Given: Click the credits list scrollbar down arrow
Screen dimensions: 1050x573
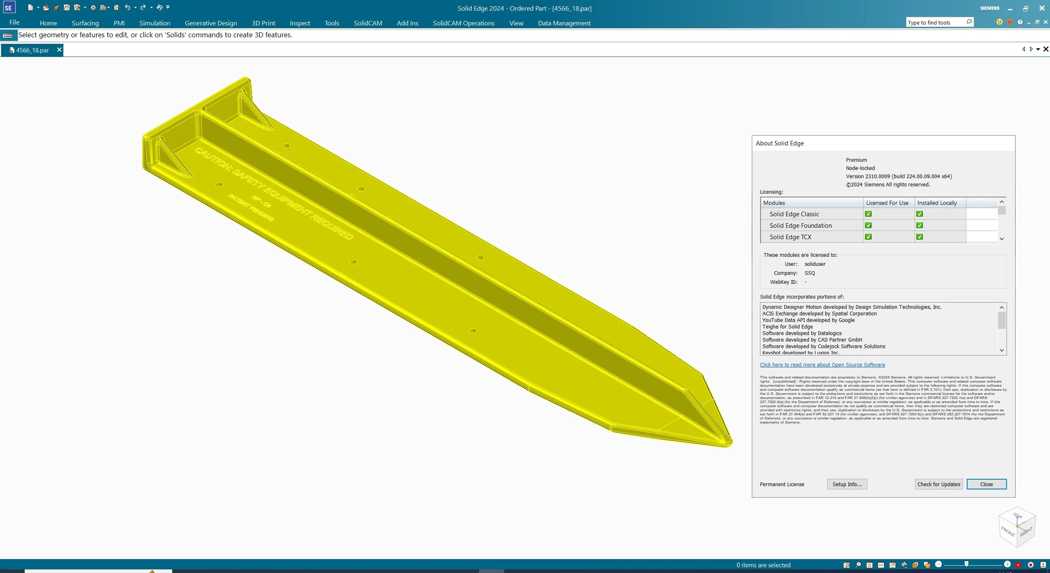Looking at the screenshot, I should [x=1002, y=351].
